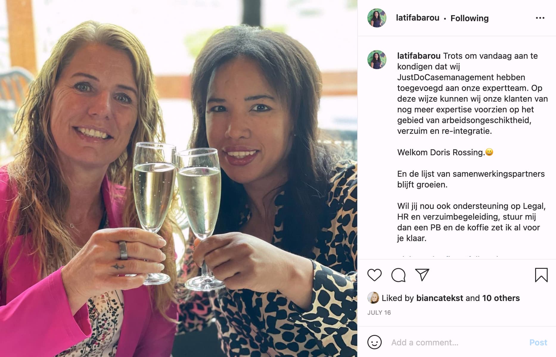The image size is (556, 357).
Task: Open biancatekst profile link
Action: tap(439, 298)
